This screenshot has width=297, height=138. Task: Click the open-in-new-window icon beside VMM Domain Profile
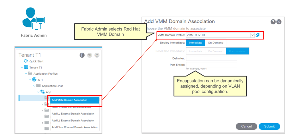tap(258, 35)
